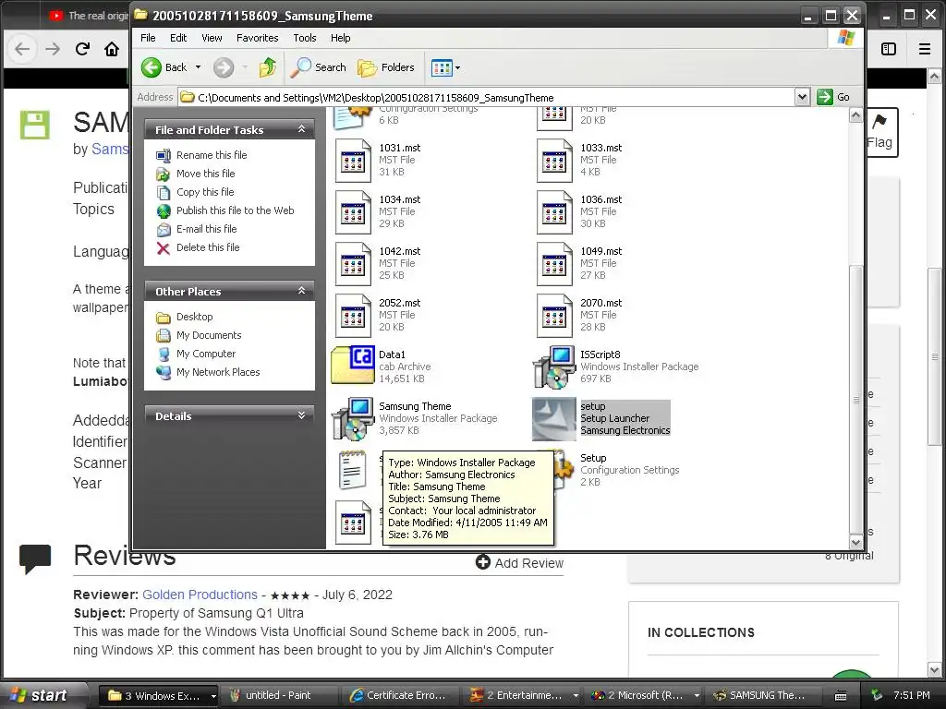946x709 pixels.
Task: Open the Help menu
Action: [x=340, y=38]
